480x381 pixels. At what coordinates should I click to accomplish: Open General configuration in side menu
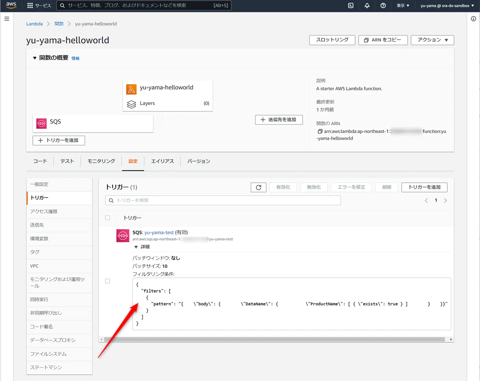click(59, 184)
